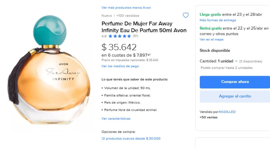Image resolution: width=270 pixels, height=147 pixels.
Task: Open seller MADILLED profile link
Action: pyautogui.click(x=227, y=112)
